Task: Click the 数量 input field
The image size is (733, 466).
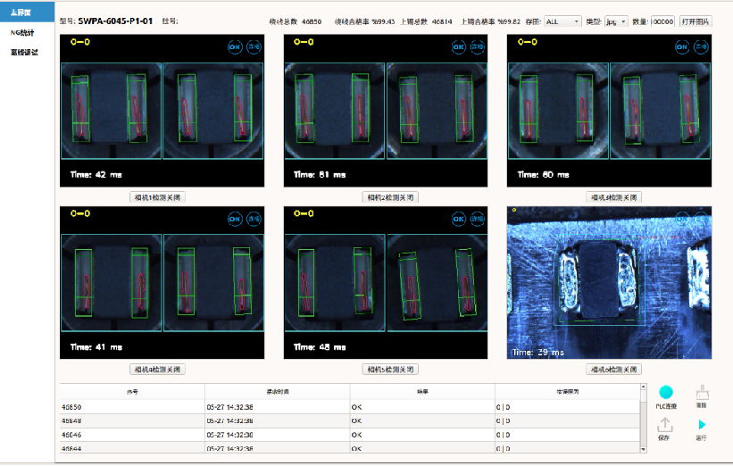Action: [x=662, y=21]
